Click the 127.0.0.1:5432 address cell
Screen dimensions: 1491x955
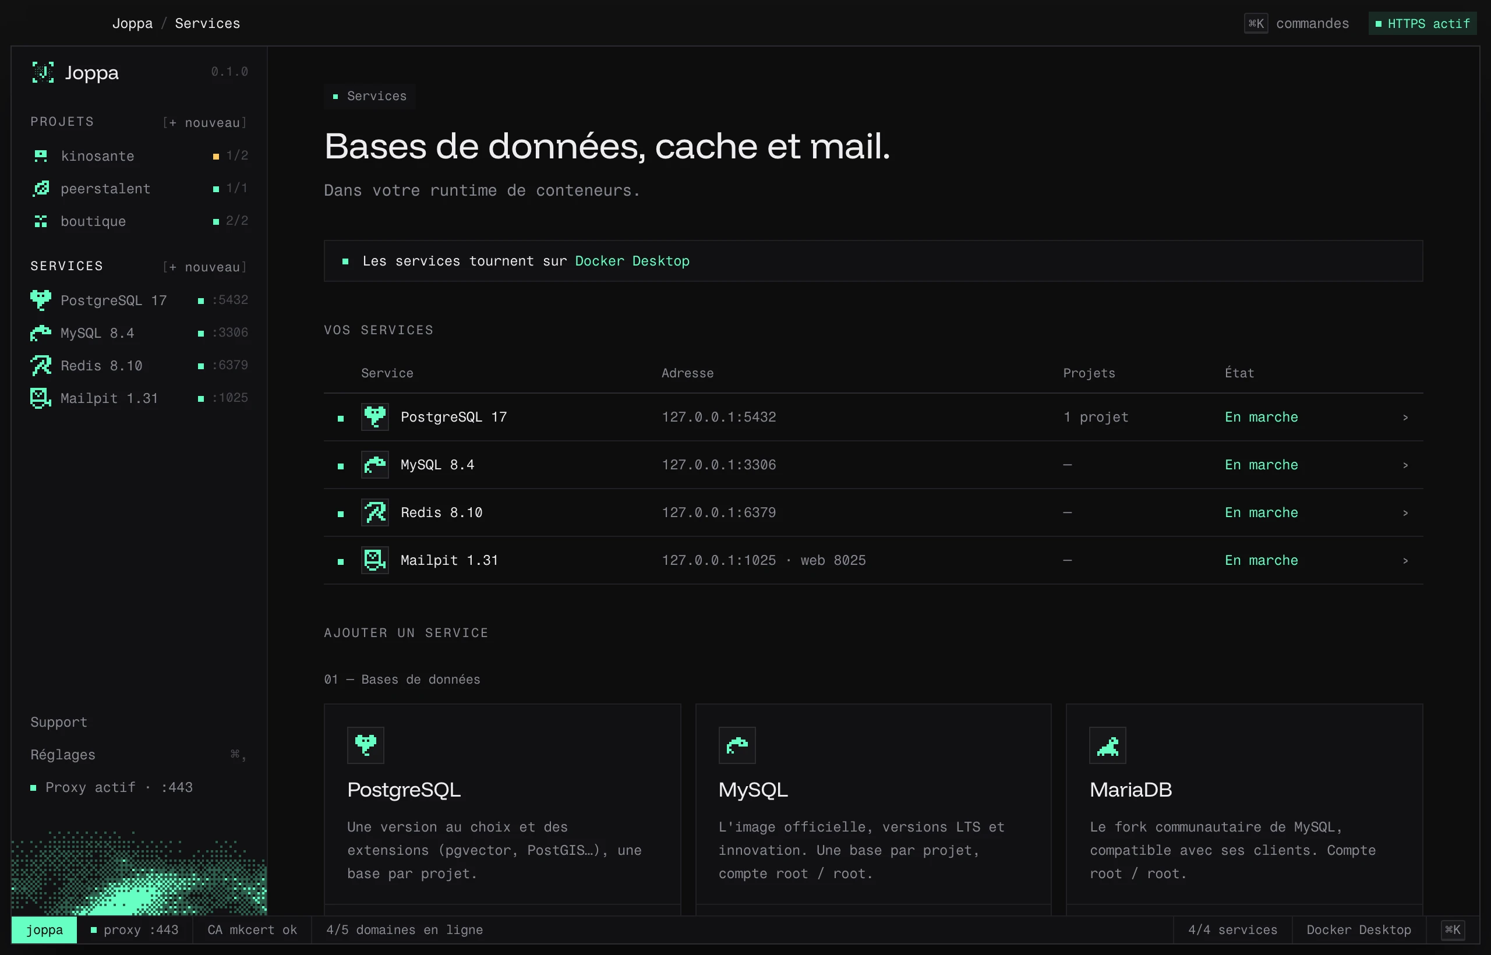click(719, 417)
